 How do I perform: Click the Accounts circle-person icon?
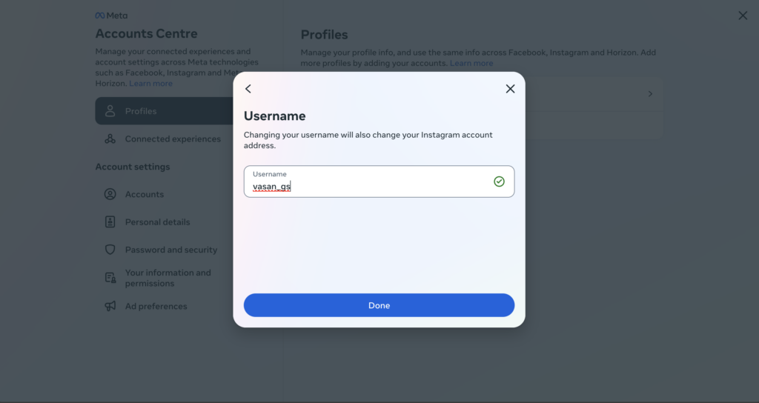[110, 194]
